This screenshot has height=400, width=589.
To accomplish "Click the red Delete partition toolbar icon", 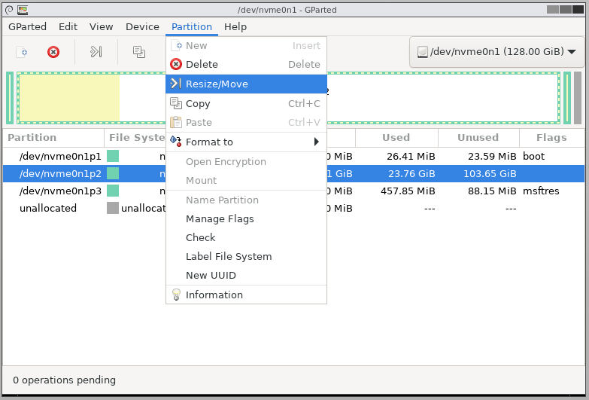I will [53, 52].
